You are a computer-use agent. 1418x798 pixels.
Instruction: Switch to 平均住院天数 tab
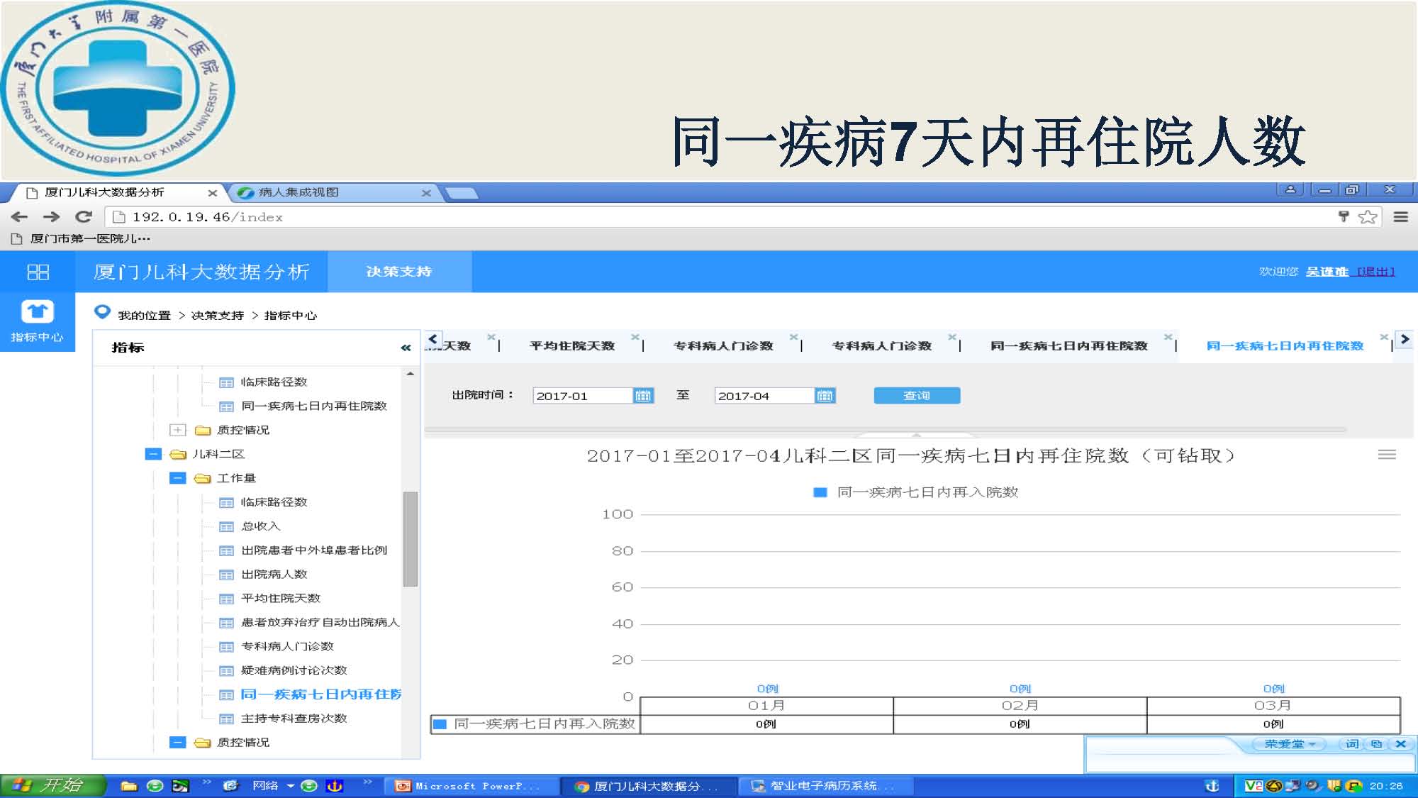pos(572,346)
